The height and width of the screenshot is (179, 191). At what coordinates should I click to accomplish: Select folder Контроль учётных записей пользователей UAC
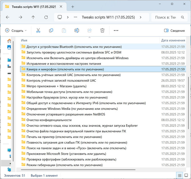pos(103,81)
